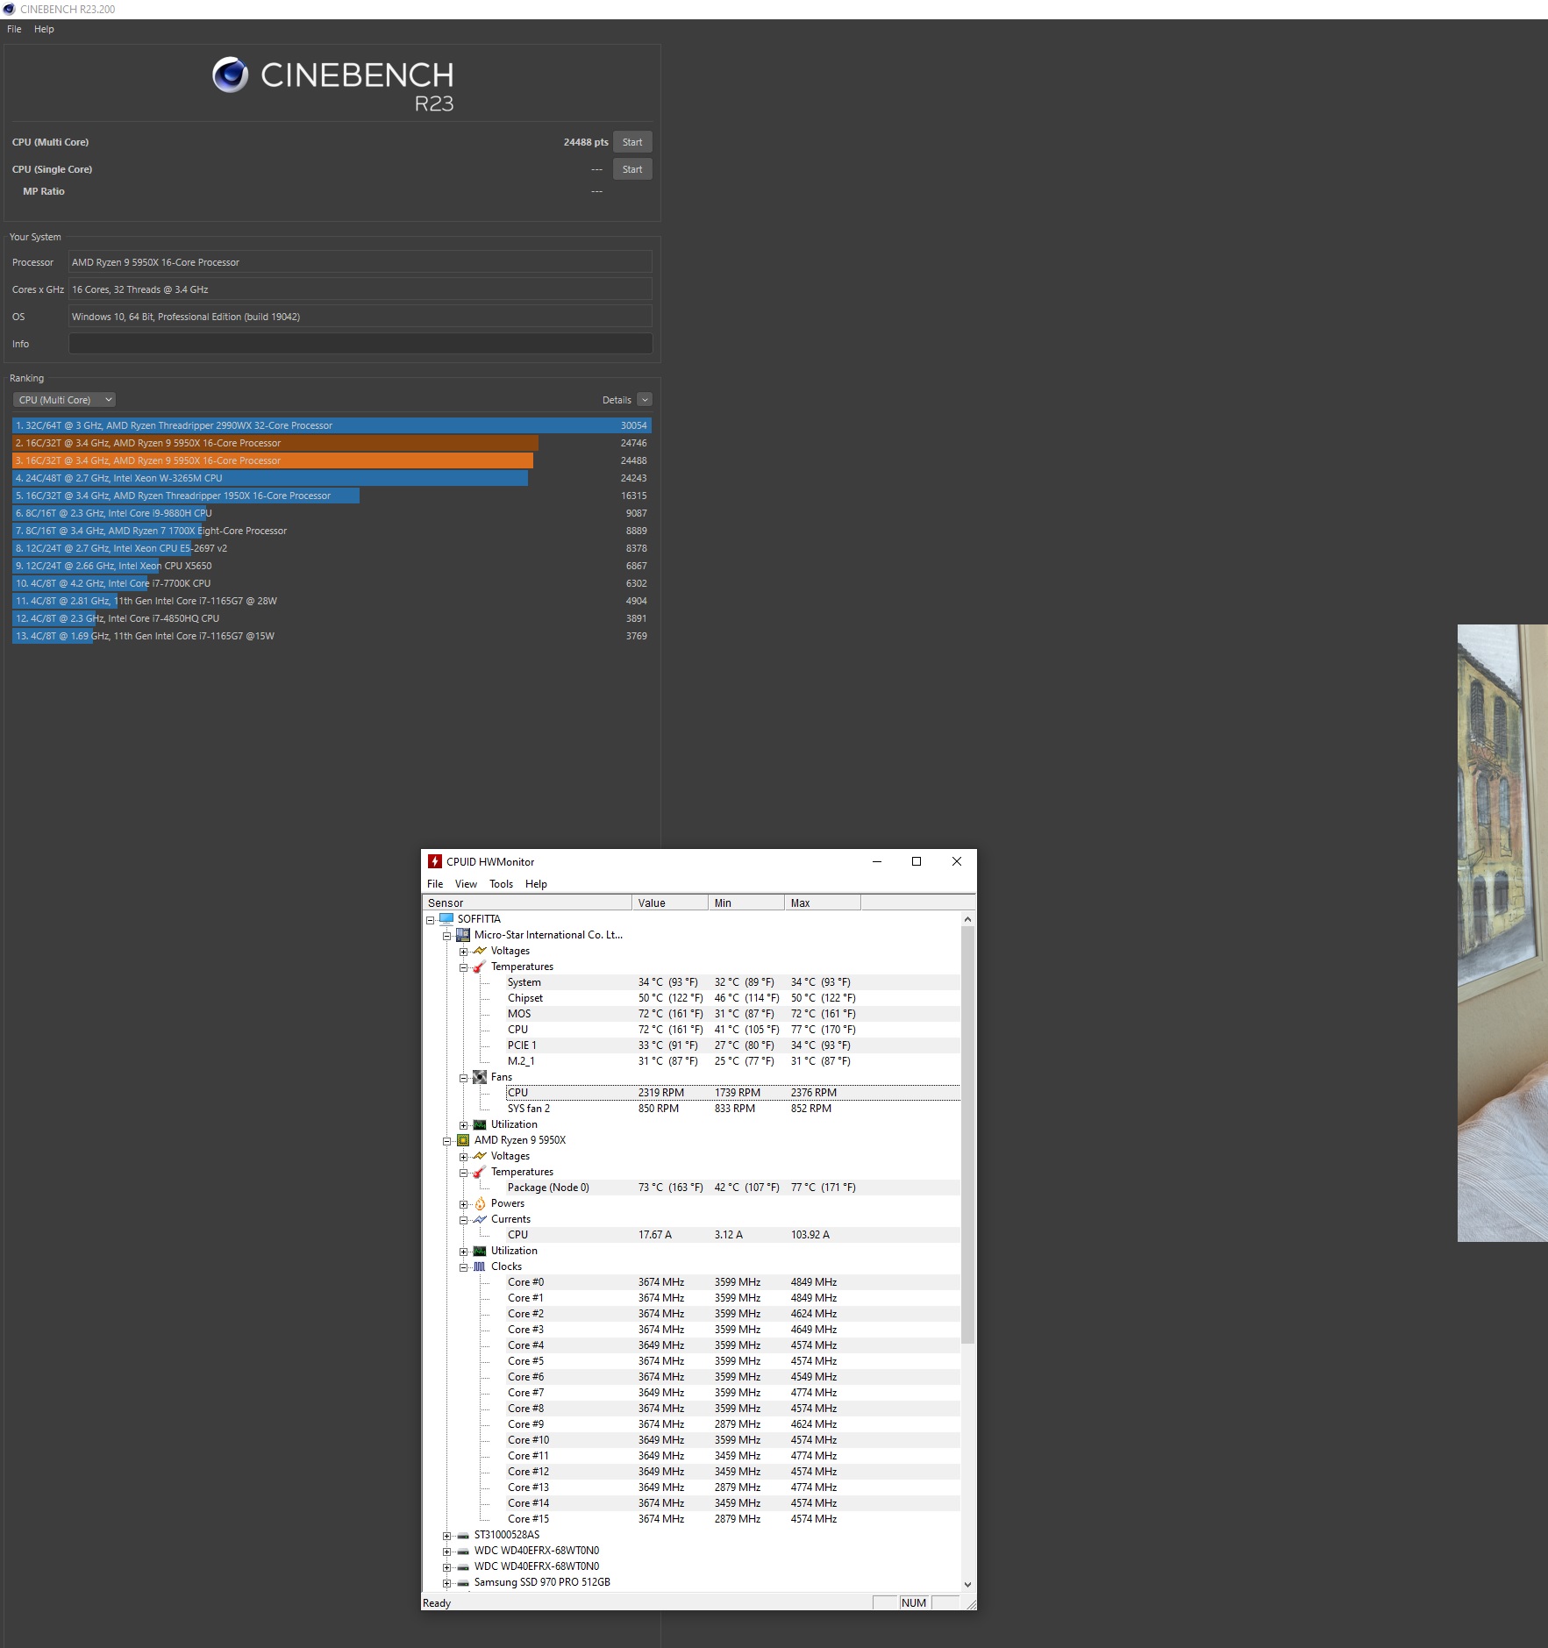Select the Core #15 clock row
The width and height of the screenshot is (1548, 1648).
(732, 1519)
